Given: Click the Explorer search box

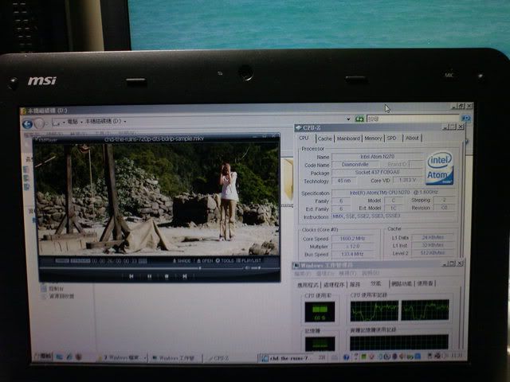Looking at the screenshot, I should pyautogui.click(x=413, y=119).
